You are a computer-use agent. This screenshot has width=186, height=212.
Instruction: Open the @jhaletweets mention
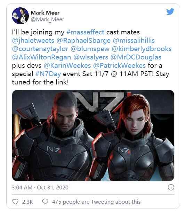33,41
